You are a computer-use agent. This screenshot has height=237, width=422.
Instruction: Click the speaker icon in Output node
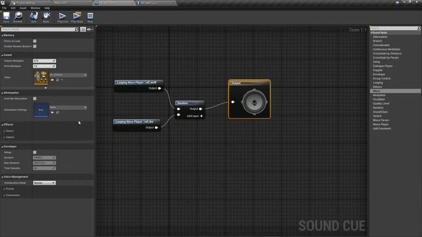[x=255, y=102]
